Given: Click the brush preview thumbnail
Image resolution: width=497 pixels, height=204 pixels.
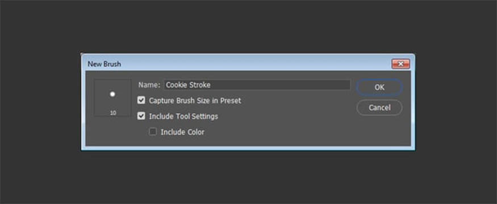Looking at the screenshot, I should point(112,97).
